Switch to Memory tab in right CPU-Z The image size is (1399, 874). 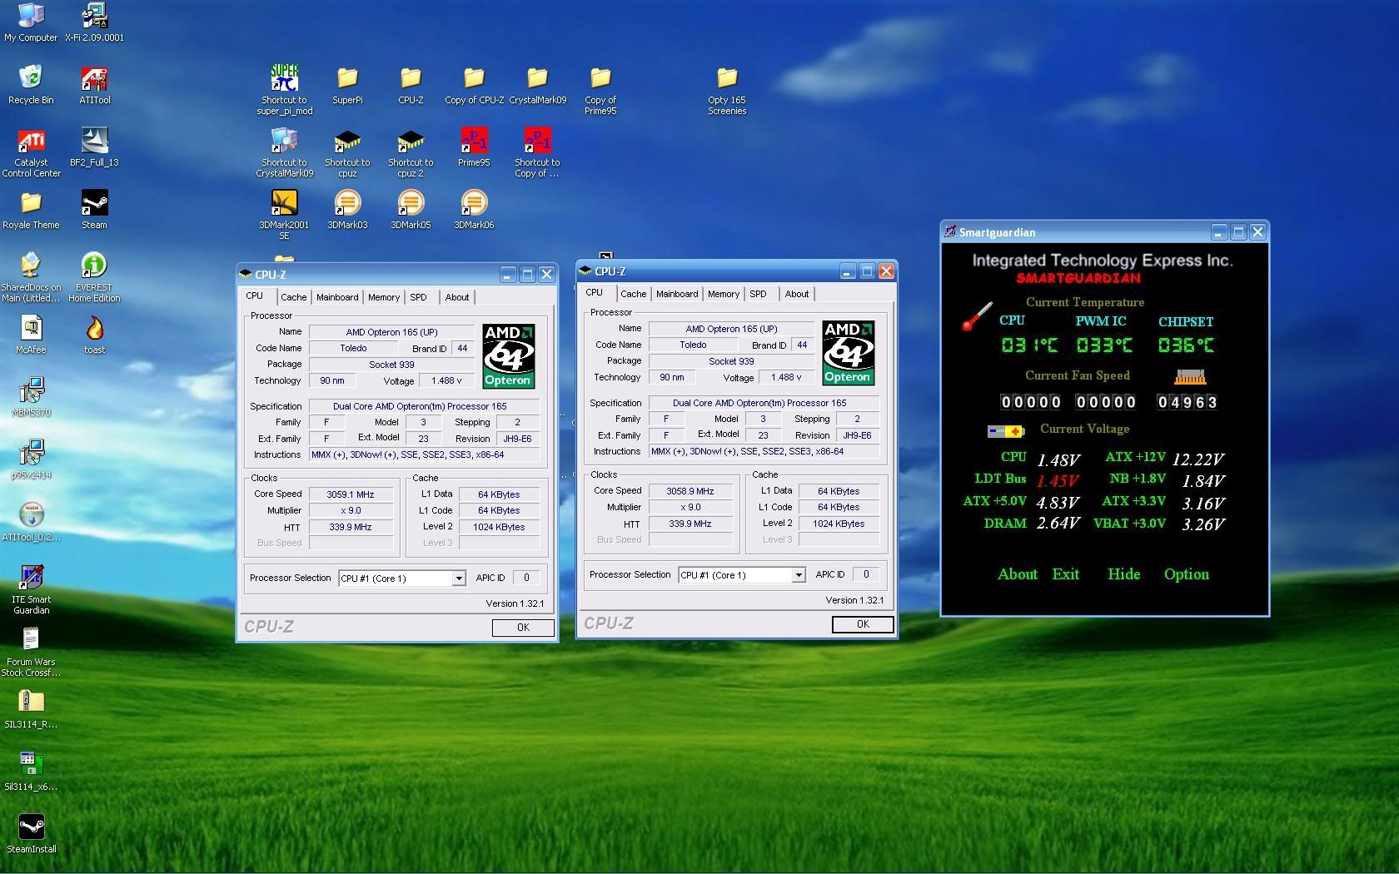click(724, 294)
